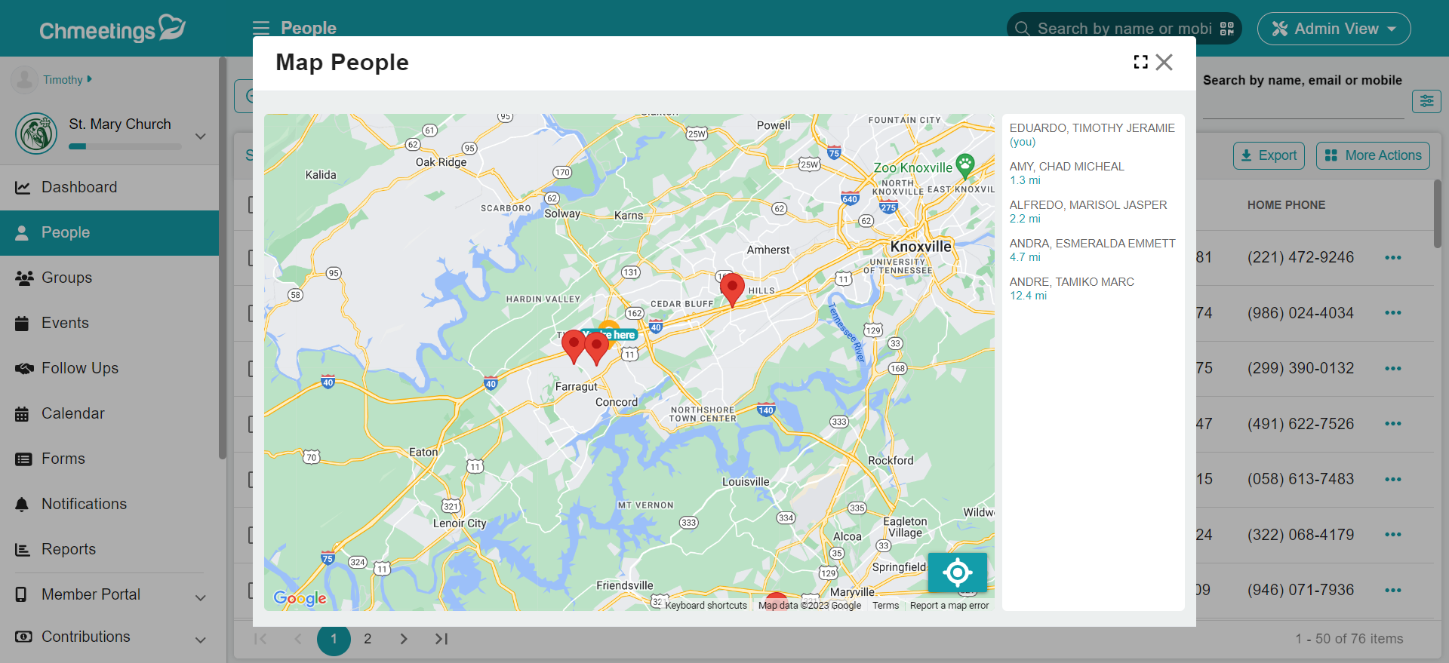Click the Google logo on the map
Viewport: 1449px width, 663px height.
[x=300, y=598]
